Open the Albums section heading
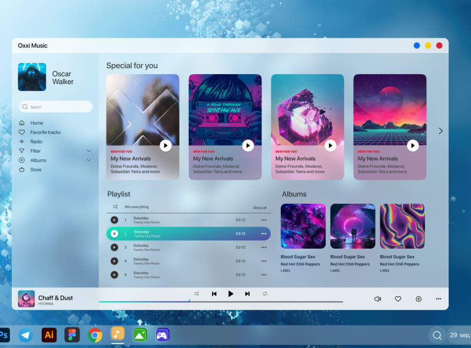 point(294,194)
